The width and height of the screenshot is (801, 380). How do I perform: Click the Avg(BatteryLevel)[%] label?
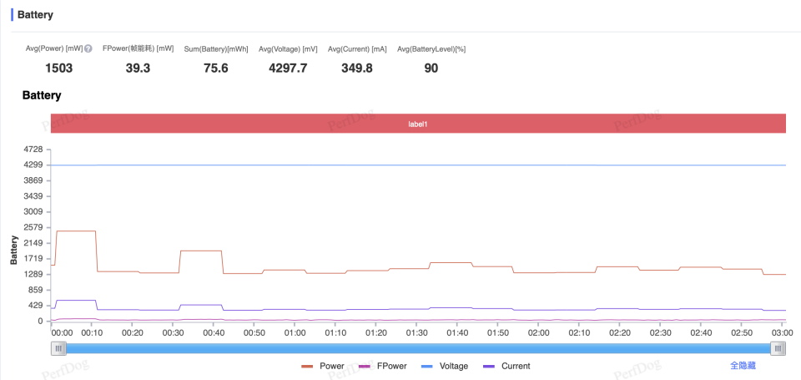click(431, 49)
